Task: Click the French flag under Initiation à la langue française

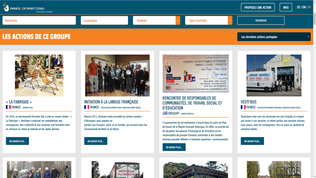Action: coord(87,107)
